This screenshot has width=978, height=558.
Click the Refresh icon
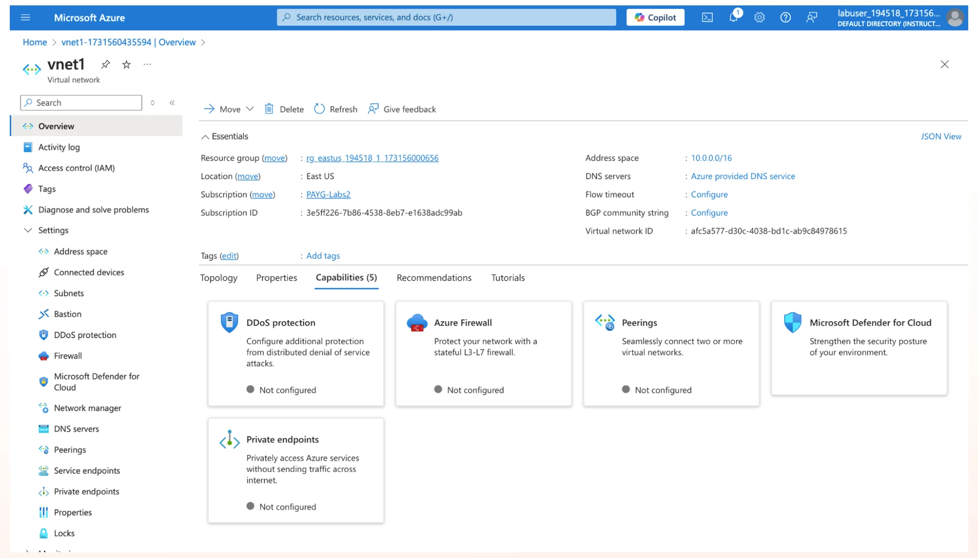(319, 109)
